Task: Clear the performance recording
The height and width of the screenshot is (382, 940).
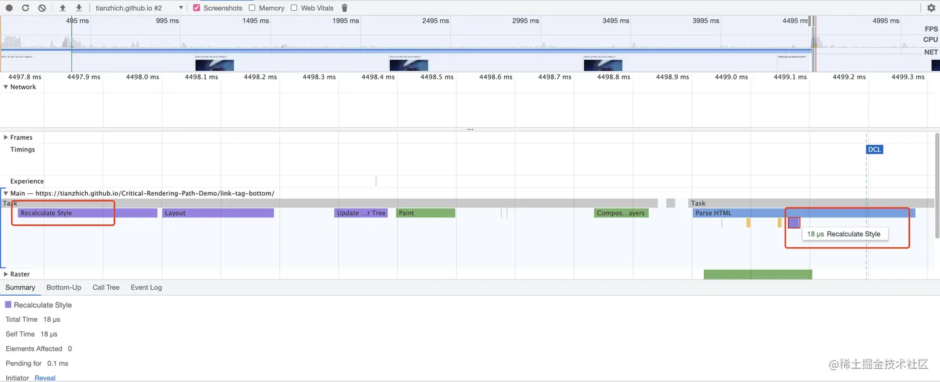Action: 42,8
